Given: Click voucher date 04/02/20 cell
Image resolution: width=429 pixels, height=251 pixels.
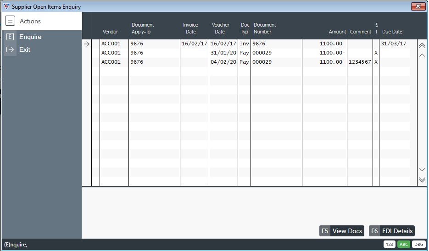Looking at the screenshot, I should point(223,62).
